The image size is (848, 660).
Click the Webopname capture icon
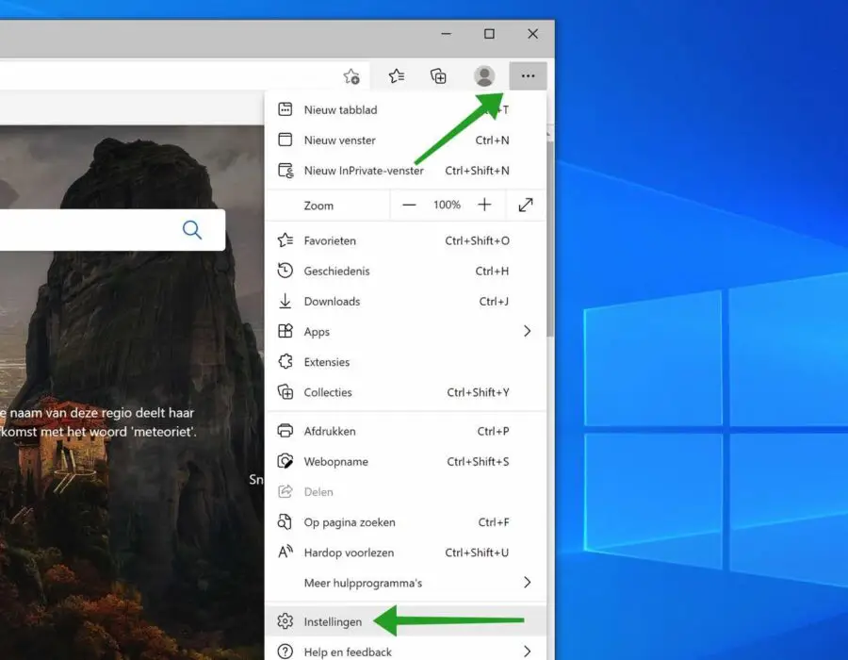pos(285,461)
